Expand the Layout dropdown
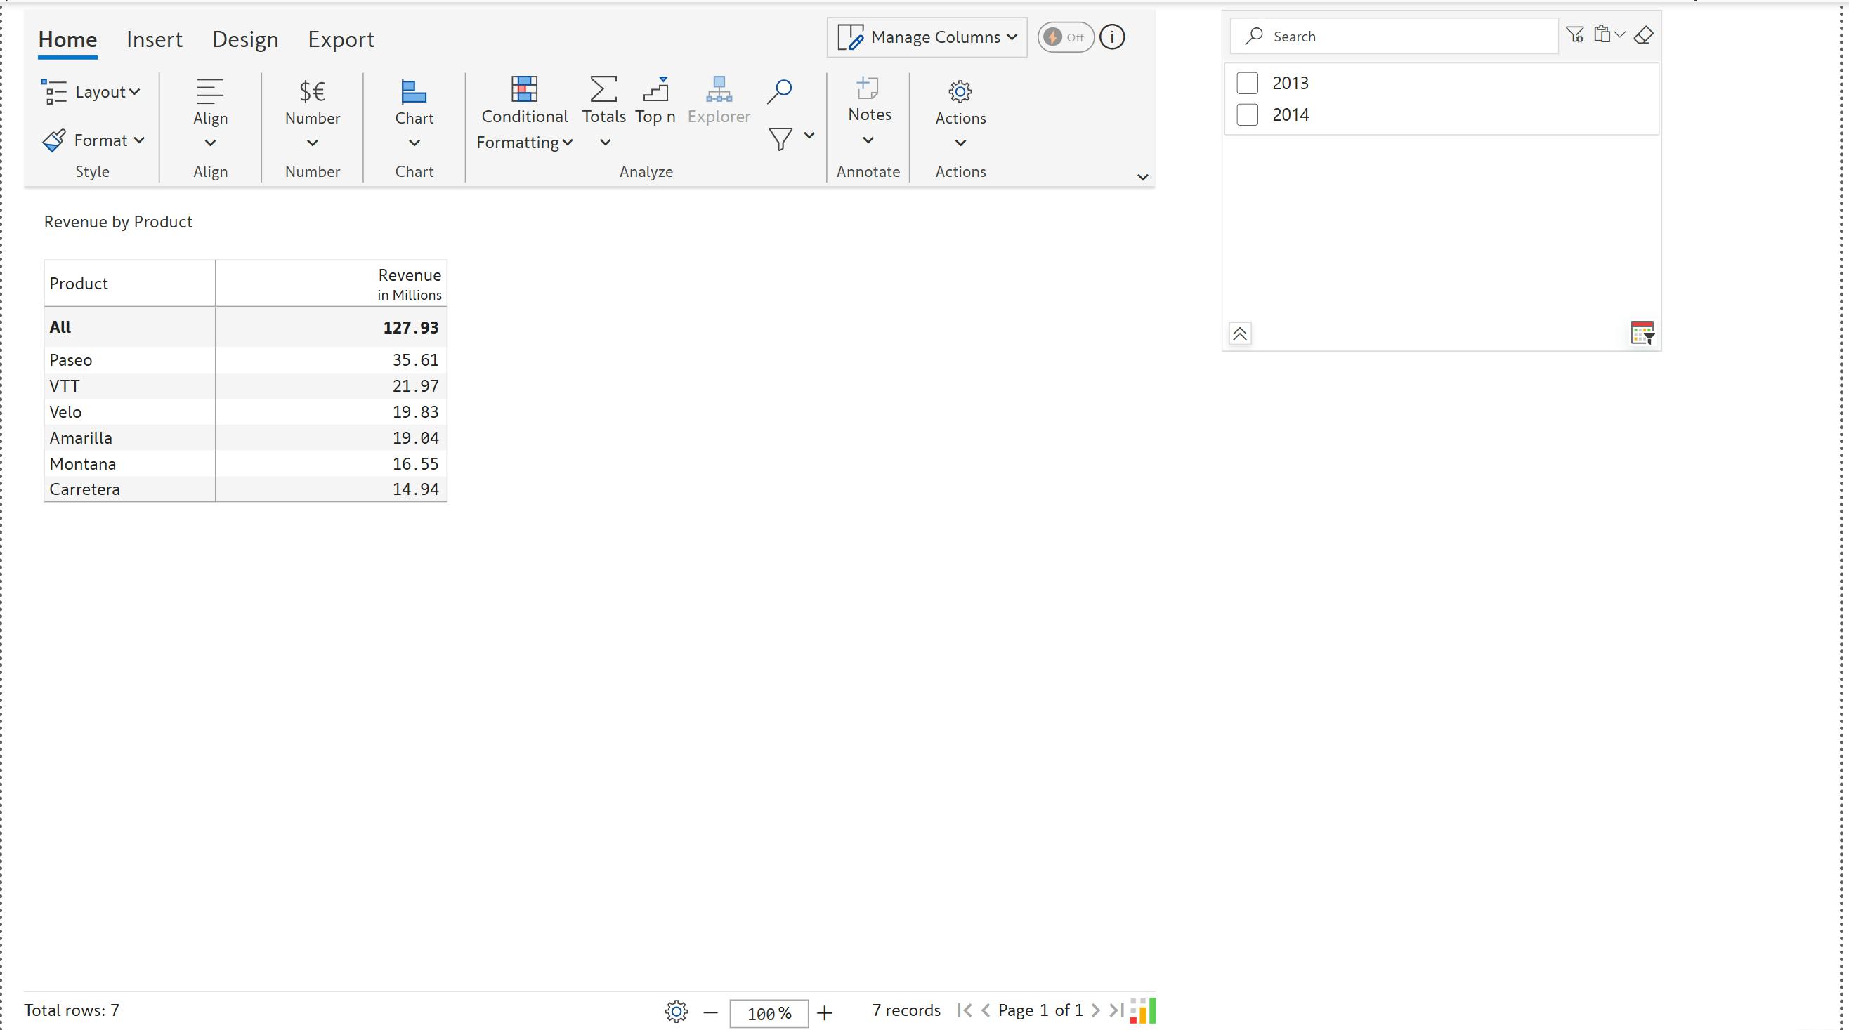The width and height of the screenshot is (1849, 1030). 91,92
